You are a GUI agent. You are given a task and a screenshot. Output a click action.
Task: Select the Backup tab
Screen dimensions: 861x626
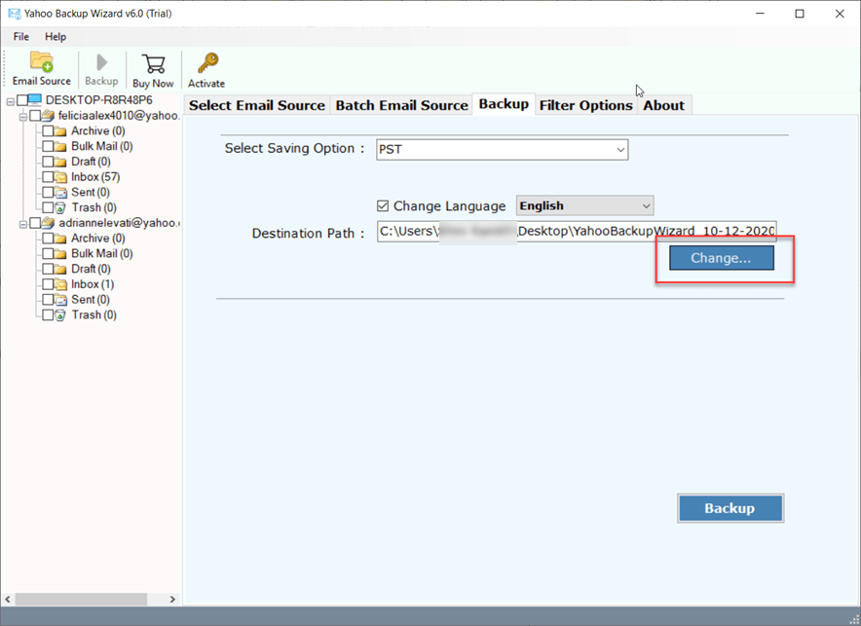tap(504, 104)
